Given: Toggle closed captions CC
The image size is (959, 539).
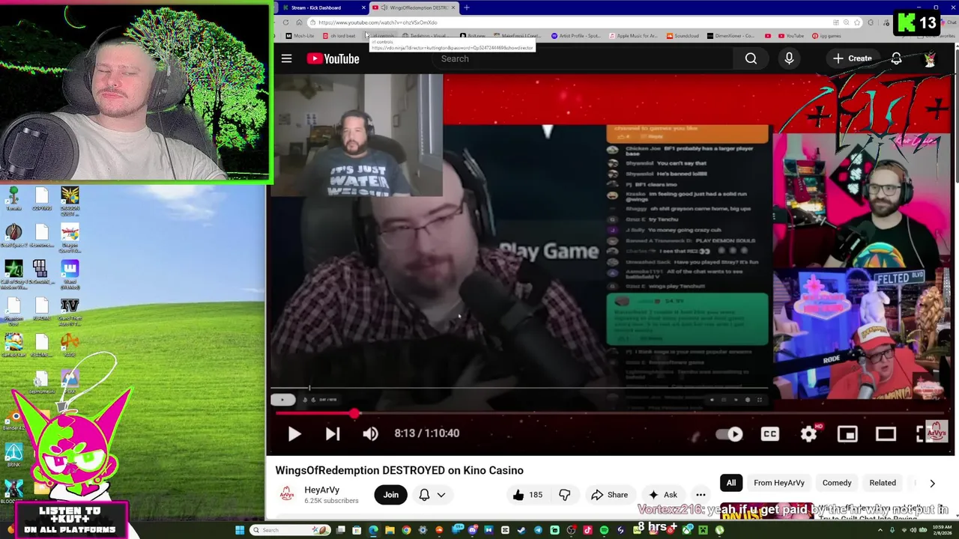Looking at the screenshot, I should click(769, 434).
